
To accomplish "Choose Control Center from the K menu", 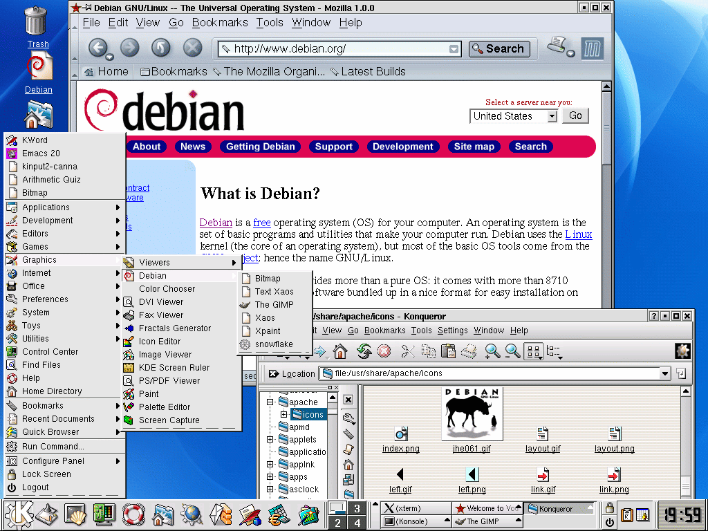I will [64, 352].
